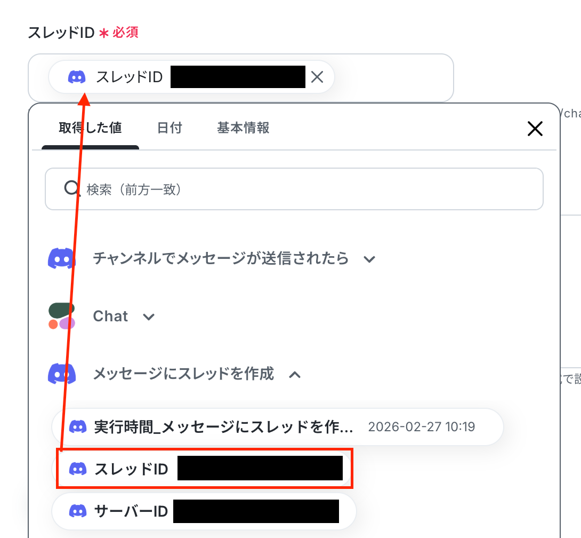Open the 基本情報 tab
581x538 pixels.
coord(243,128)
